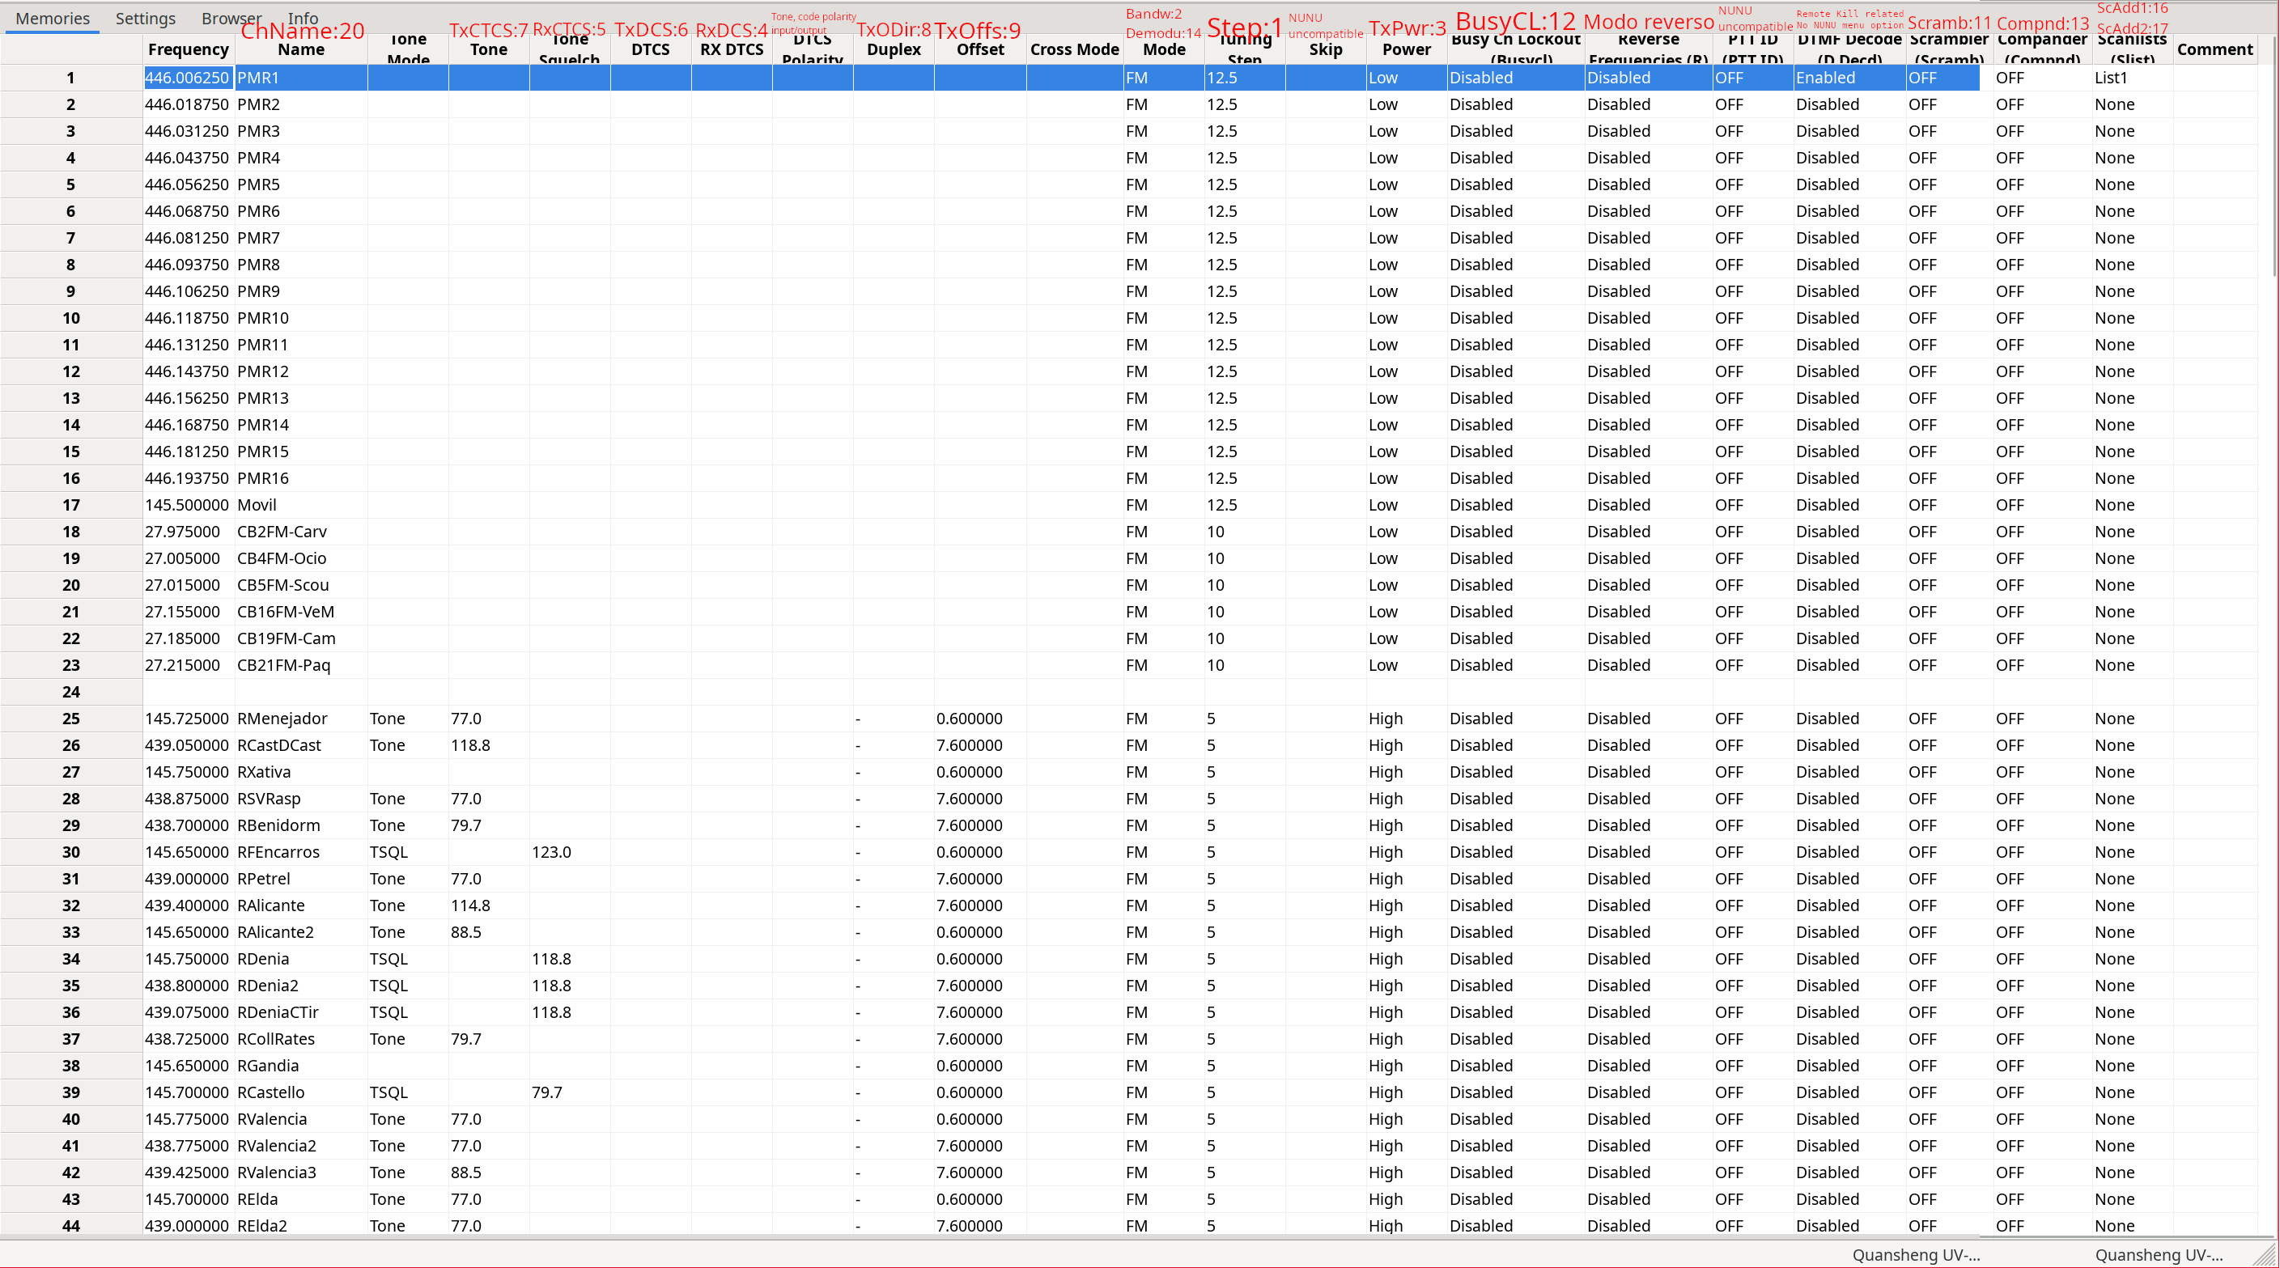
Task: Click the Duplex column header
Action: (x=893, y=49)
